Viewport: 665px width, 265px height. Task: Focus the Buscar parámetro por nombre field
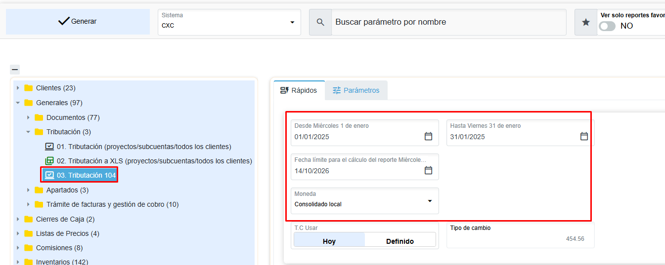448,22
